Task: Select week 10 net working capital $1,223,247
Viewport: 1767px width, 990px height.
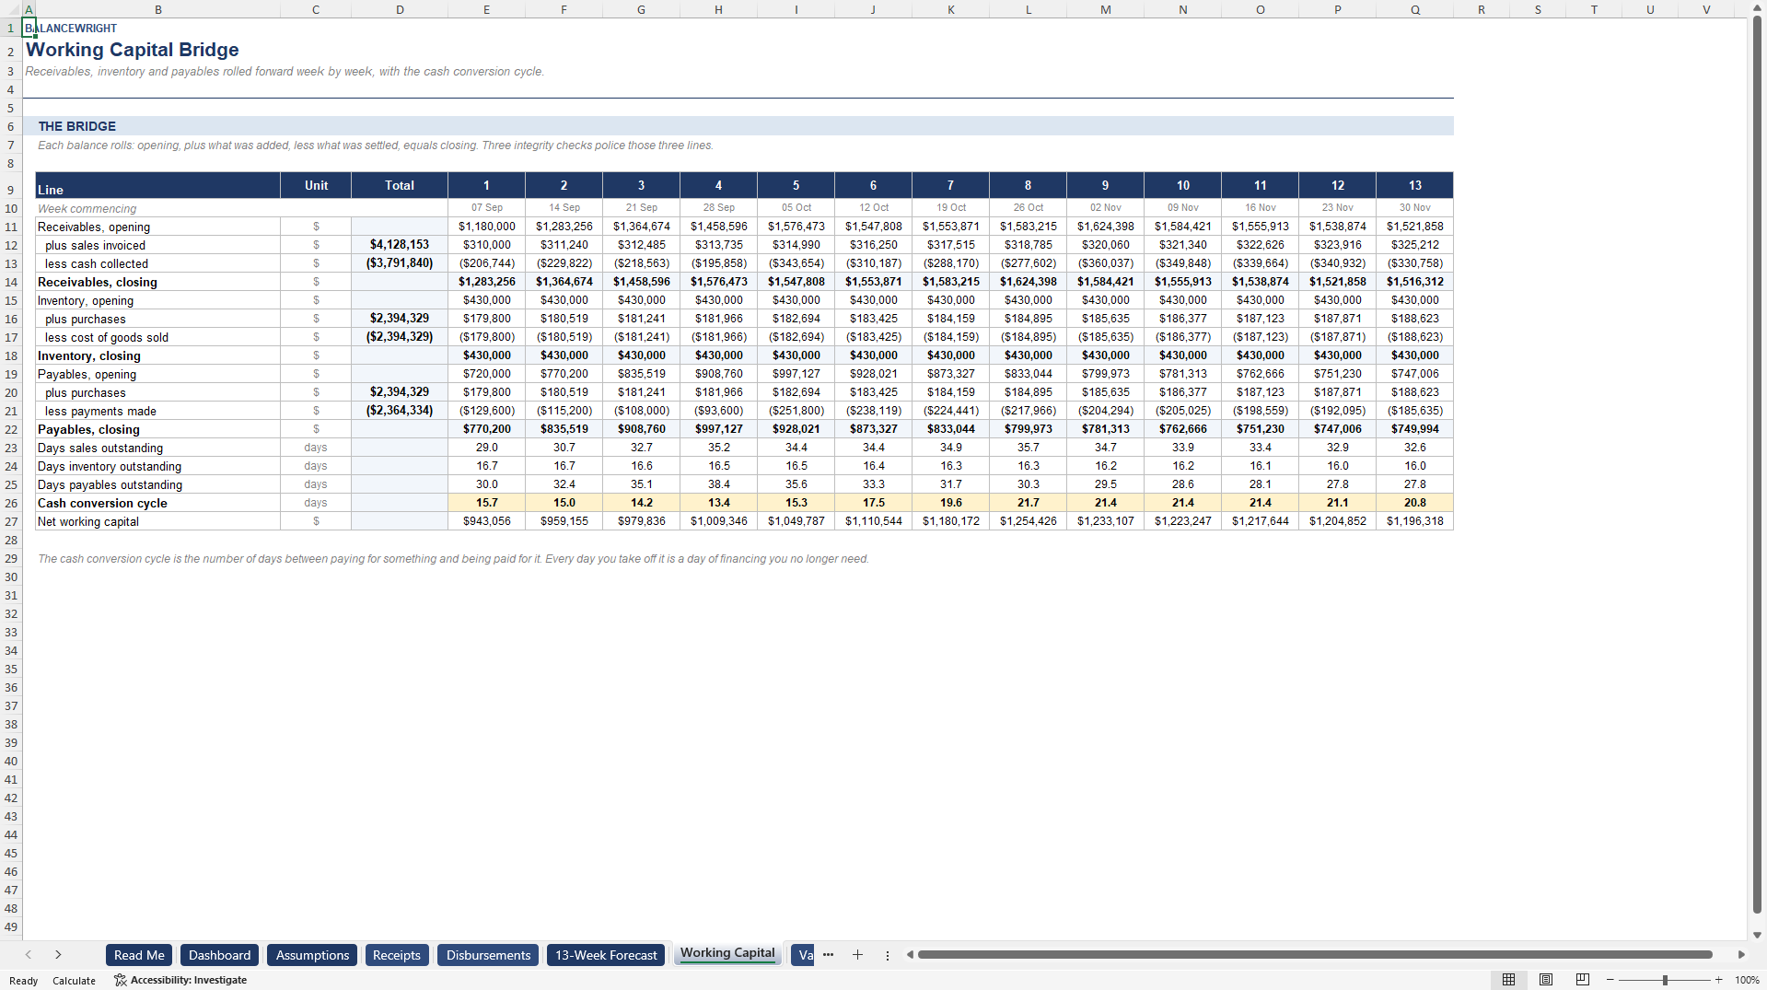Action: pyautogui.click(x=1183, y=521)
